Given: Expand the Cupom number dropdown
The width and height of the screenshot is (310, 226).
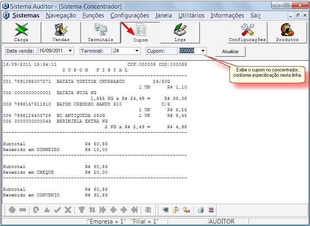Looking at the screenshot, I should [x=203, y=51].
